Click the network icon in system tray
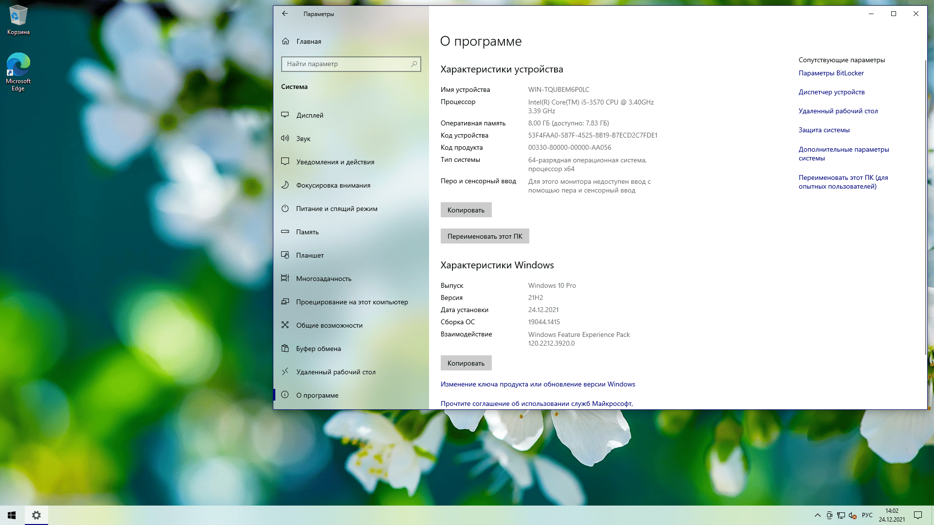Image resolution: width=934 pixels, height=525 pixels. coord(841,515)
